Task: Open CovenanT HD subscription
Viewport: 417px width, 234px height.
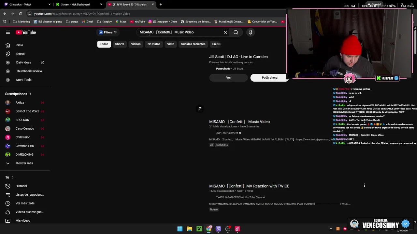Action: click(x=25, y=146)
